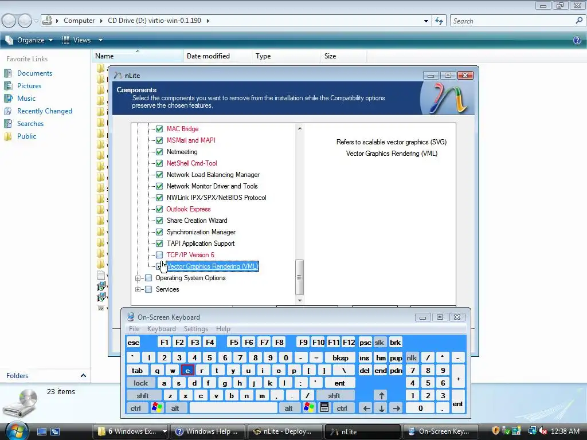Open dropdown after CD Drive breadcrumb
The width and height of the screenshot is (587, 440).
[x=208, y=21]
